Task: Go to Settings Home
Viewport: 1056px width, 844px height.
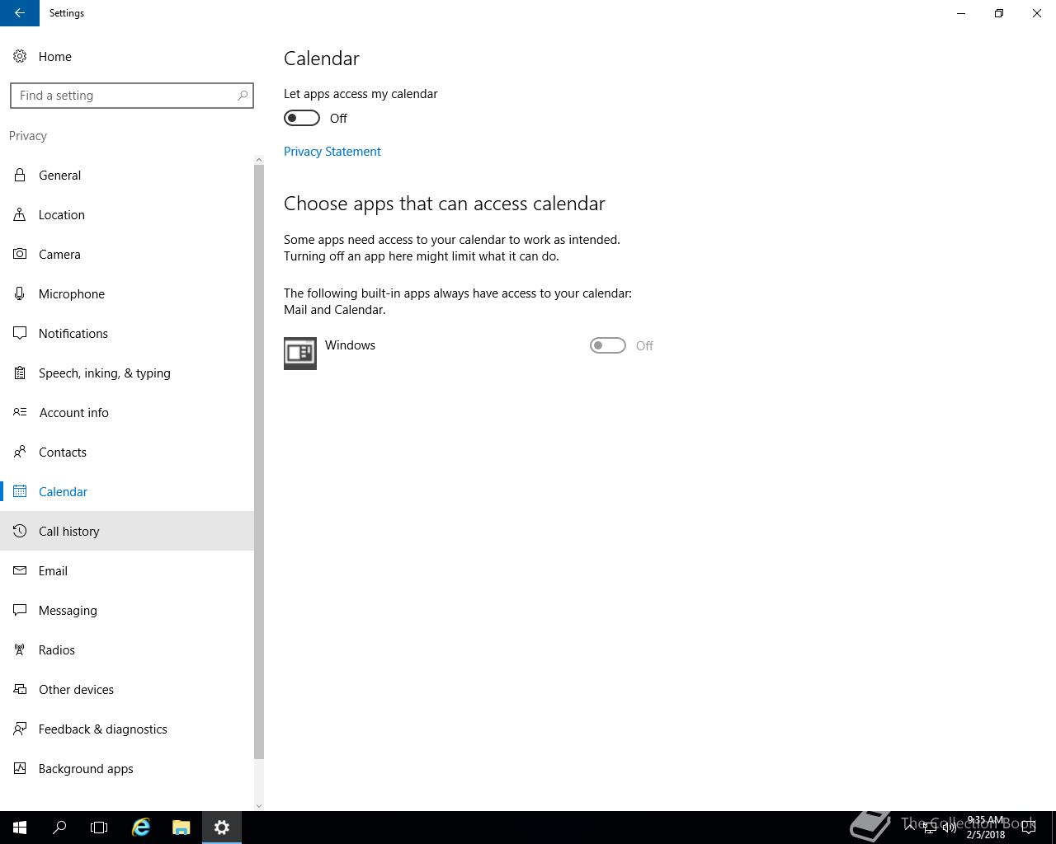Action: tap(127, 56)
